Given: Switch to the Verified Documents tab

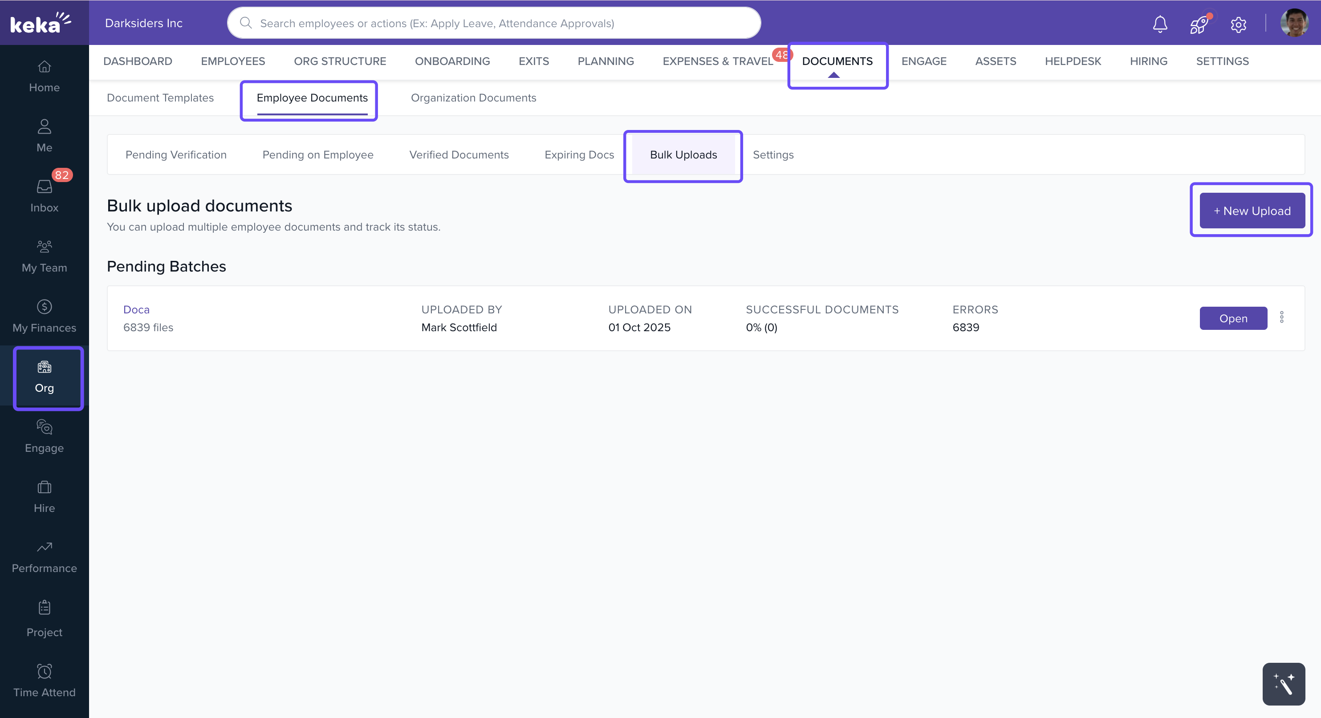Looking at the screenshot, I should coord(459,154).
